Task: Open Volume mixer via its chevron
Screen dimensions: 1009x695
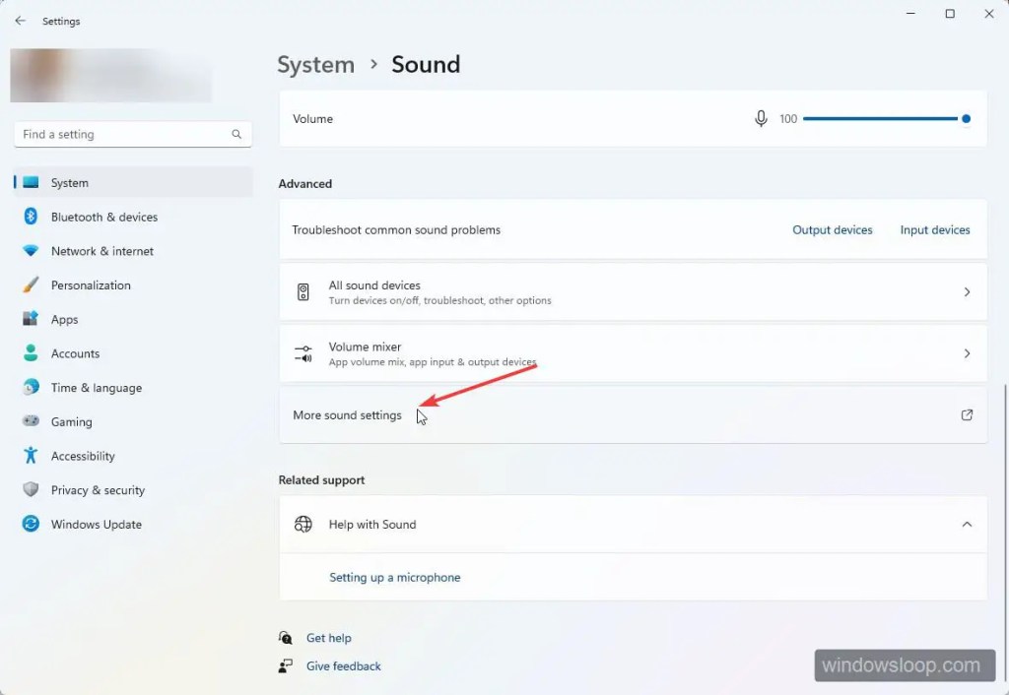Action: pos(967,353)
